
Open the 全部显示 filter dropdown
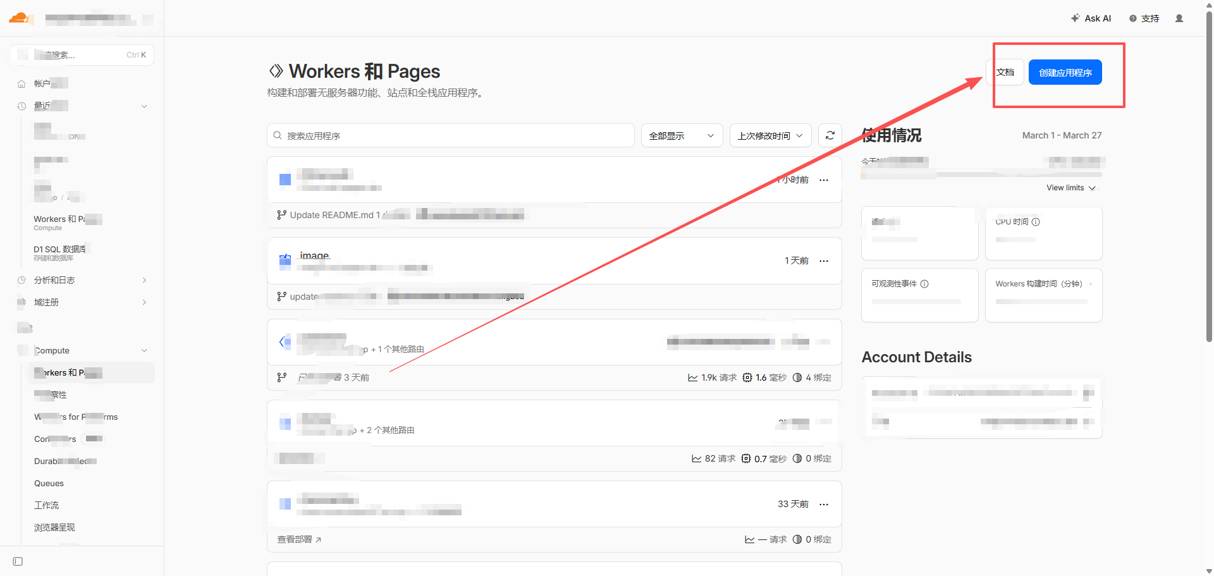682,135
